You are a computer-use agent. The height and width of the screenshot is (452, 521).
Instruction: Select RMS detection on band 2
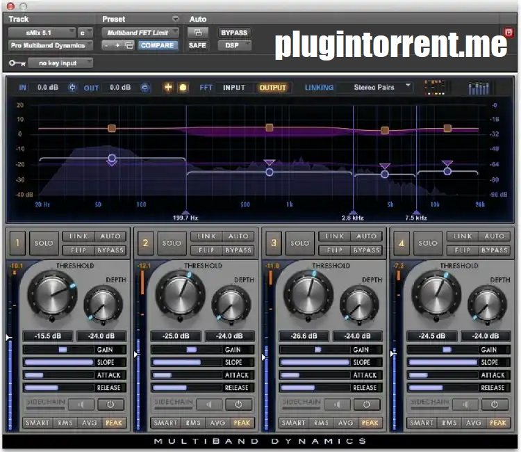point(193,423)
